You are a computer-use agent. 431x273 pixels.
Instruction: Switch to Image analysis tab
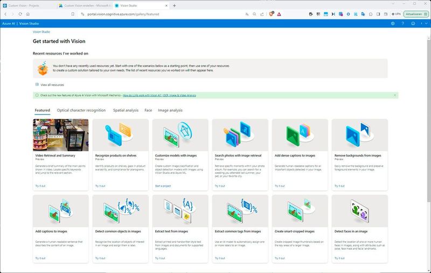pos(170,111)
